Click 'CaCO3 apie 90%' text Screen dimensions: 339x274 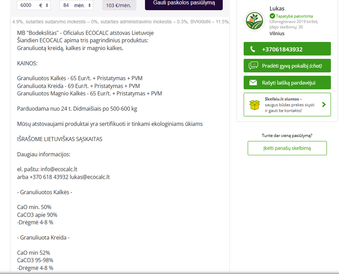37,215
